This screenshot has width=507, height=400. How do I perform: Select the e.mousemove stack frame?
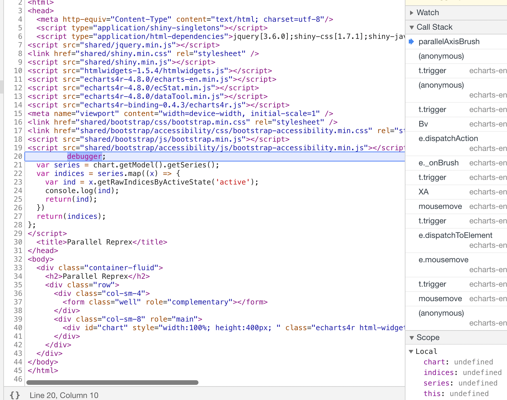coord(443,260)
